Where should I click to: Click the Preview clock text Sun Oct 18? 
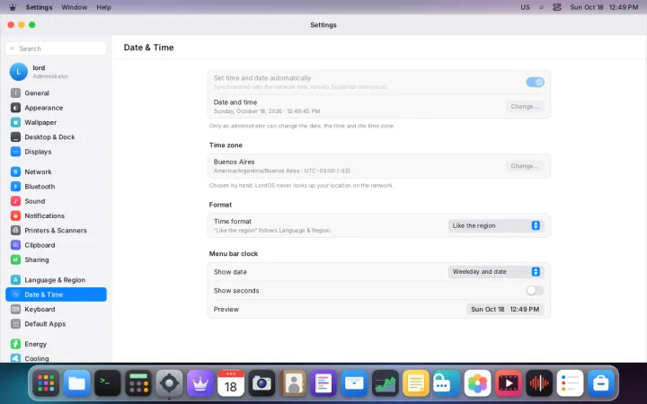pyautogui.click(x=505, y=309)
